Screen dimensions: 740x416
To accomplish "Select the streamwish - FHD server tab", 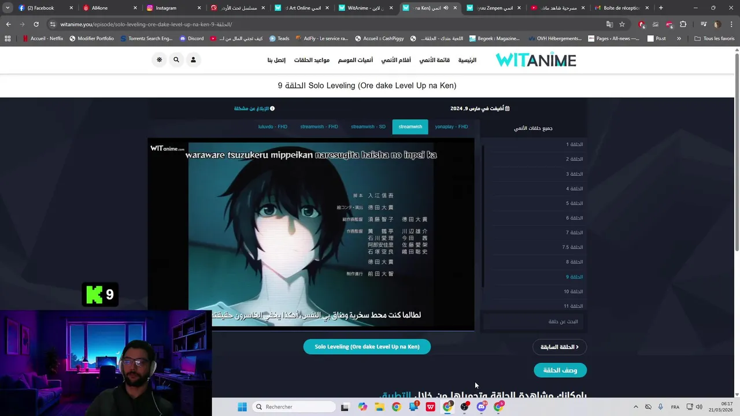I will tap(319, 127).
